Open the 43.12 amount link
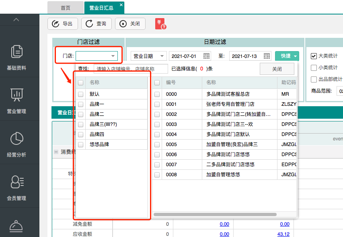Screen dimensions: 343x237 [x=284, y=234]
